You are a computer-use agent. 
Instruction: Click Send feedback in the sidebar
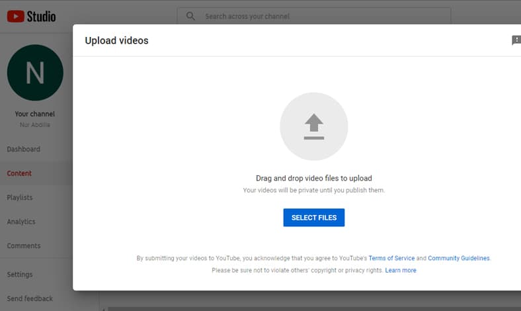(30, 298)
